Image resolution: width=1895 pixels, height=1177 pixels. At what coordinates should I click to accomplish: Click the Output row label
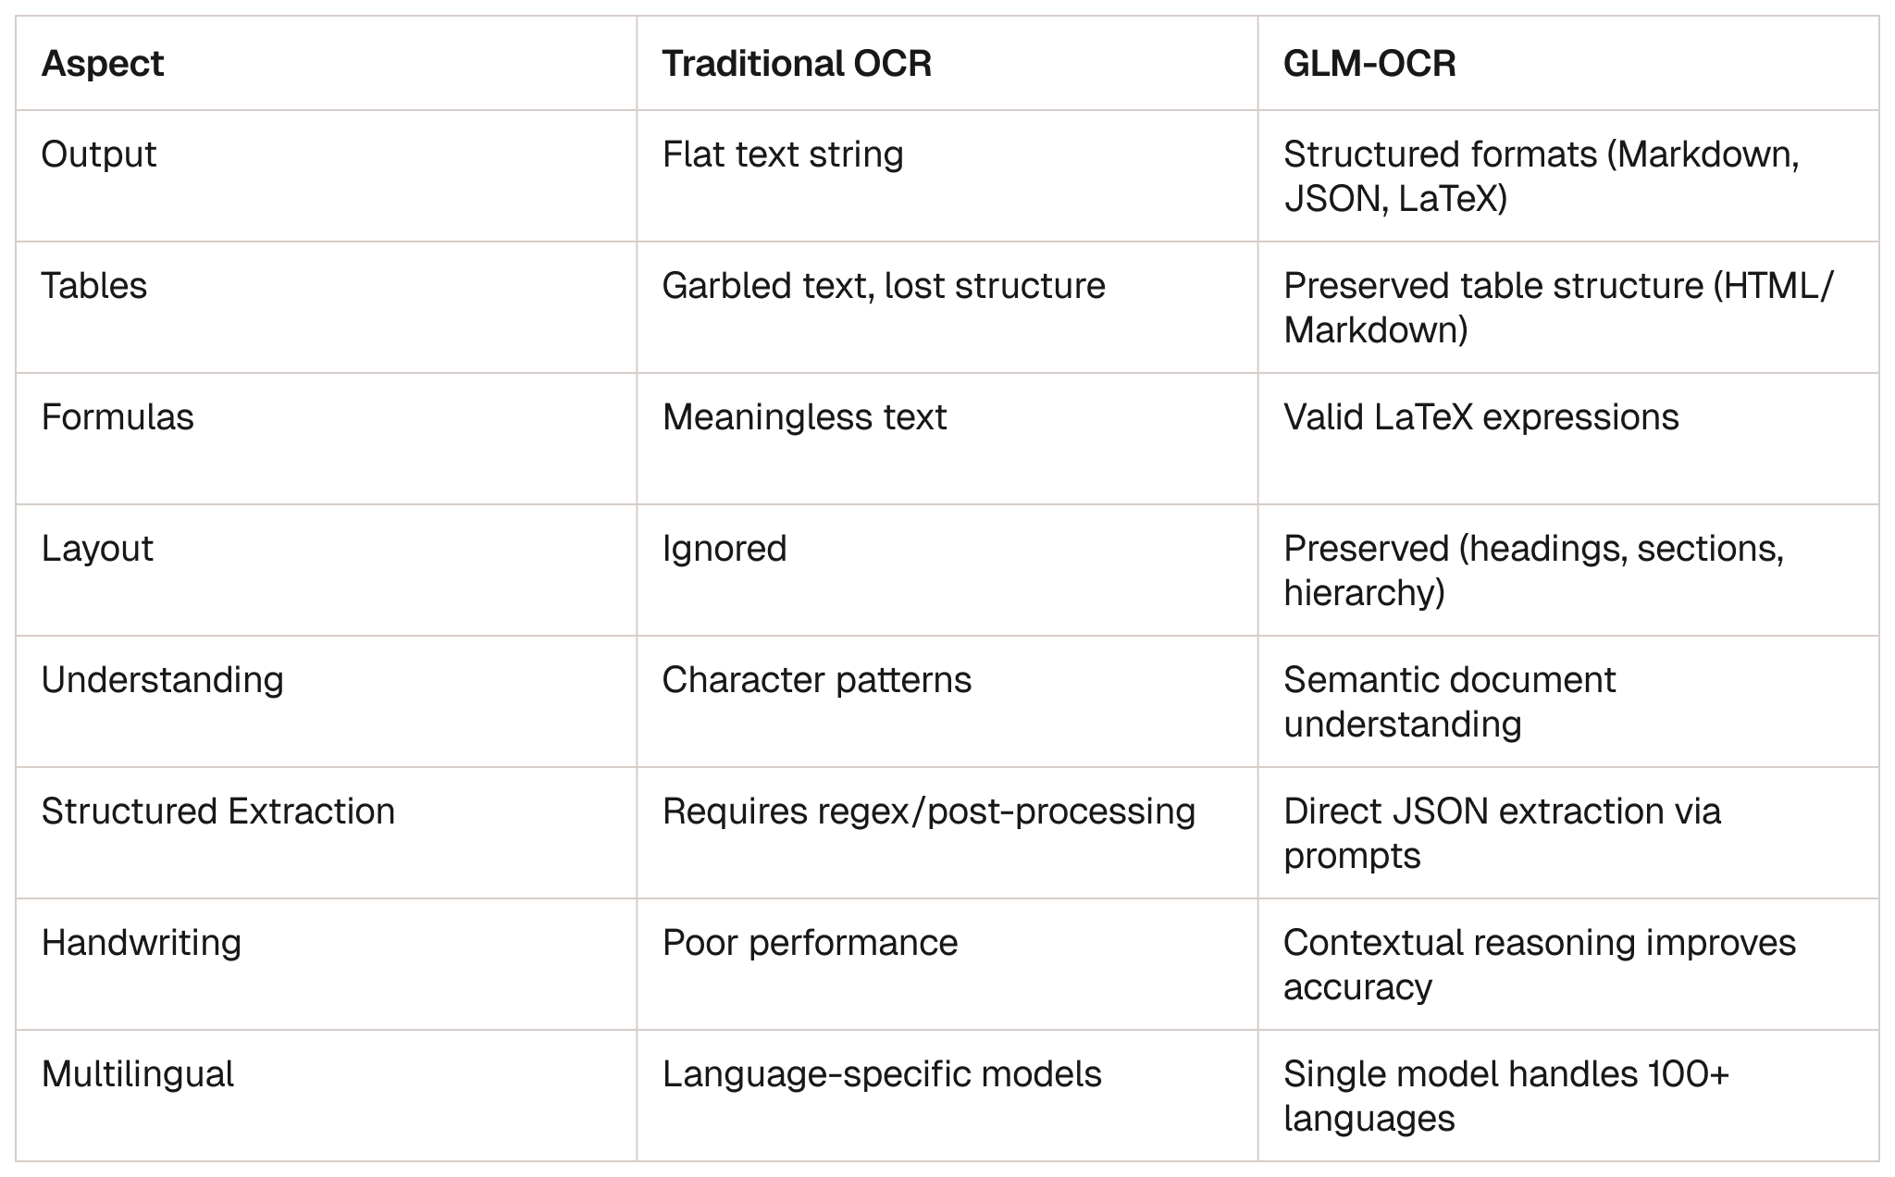99,155
